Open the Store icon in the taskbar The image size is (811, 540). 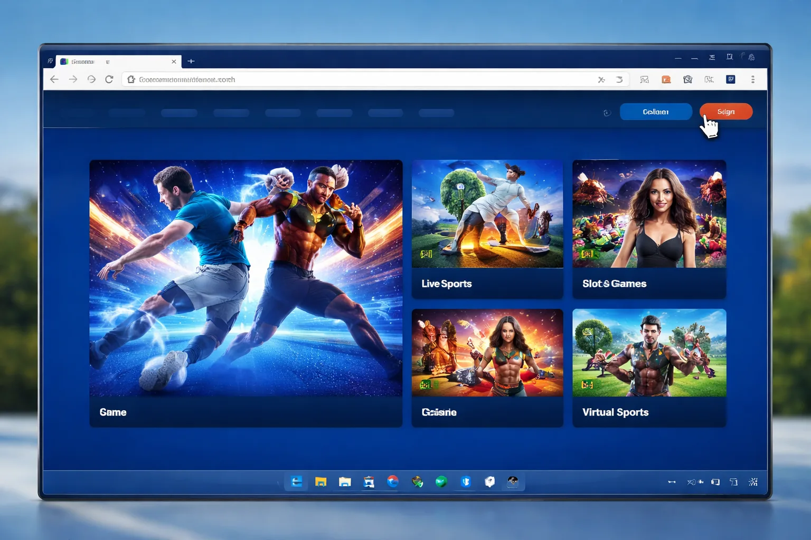(x=369, y=481)
